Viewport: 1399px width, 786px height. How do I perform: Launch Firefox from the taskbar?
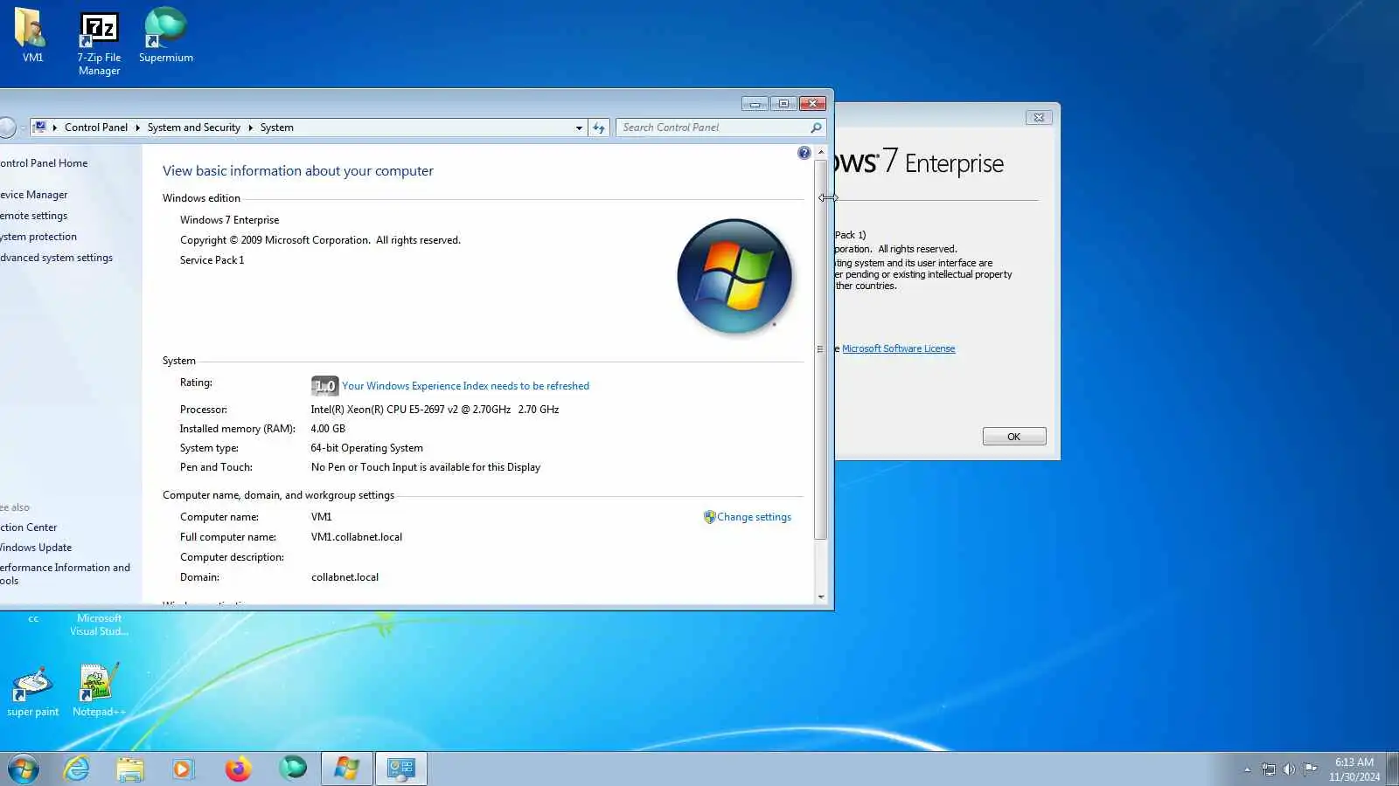(x=238, y=769)
